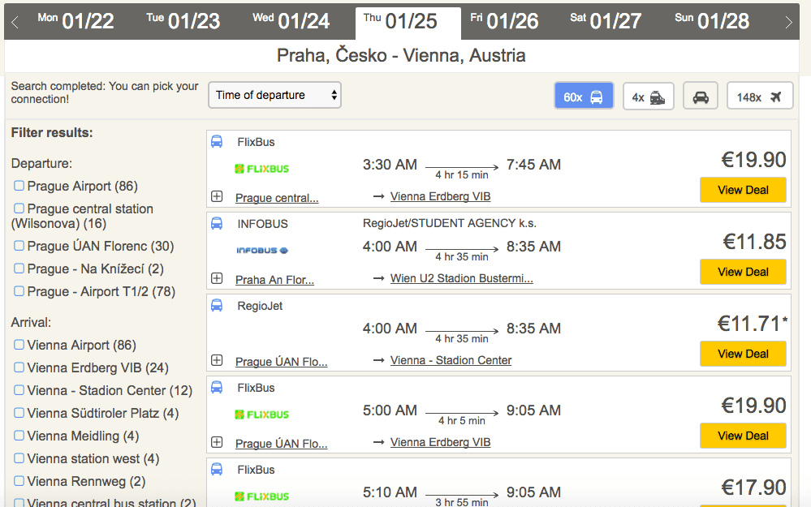Check Vienna Meidling (4) filter

[19, 436]
